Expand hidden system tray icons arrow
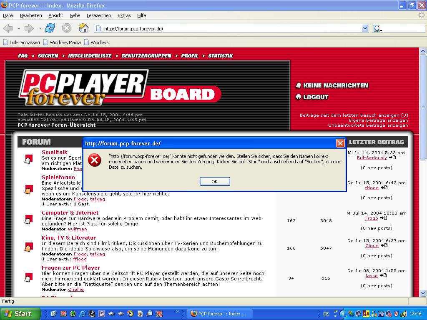Screen dimensions: 427x320 click(x=343, y=314)
